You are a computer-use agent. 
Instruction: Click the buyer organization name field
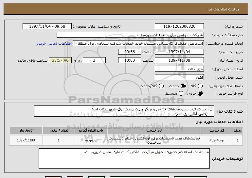coord(130,35)
